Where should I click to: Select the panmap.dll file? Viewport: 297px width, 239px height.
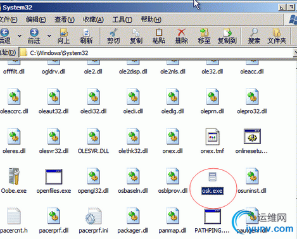(x=173, y=221)
